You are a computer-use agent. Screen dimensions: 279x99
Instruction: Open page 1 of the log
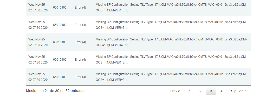click(x=190, y=91)
